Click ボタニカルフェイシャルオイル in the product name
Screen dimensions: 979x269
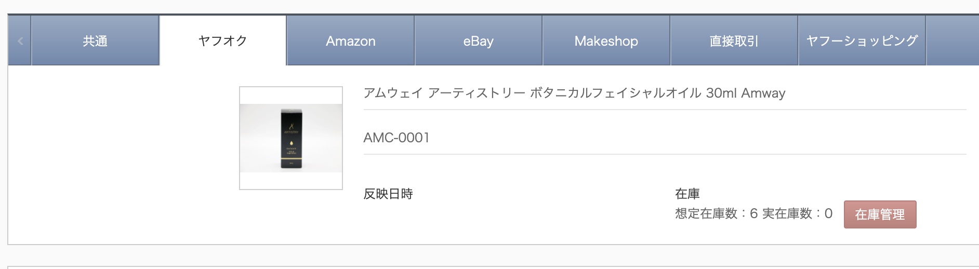pyautogui.click(x=615, y=93)
